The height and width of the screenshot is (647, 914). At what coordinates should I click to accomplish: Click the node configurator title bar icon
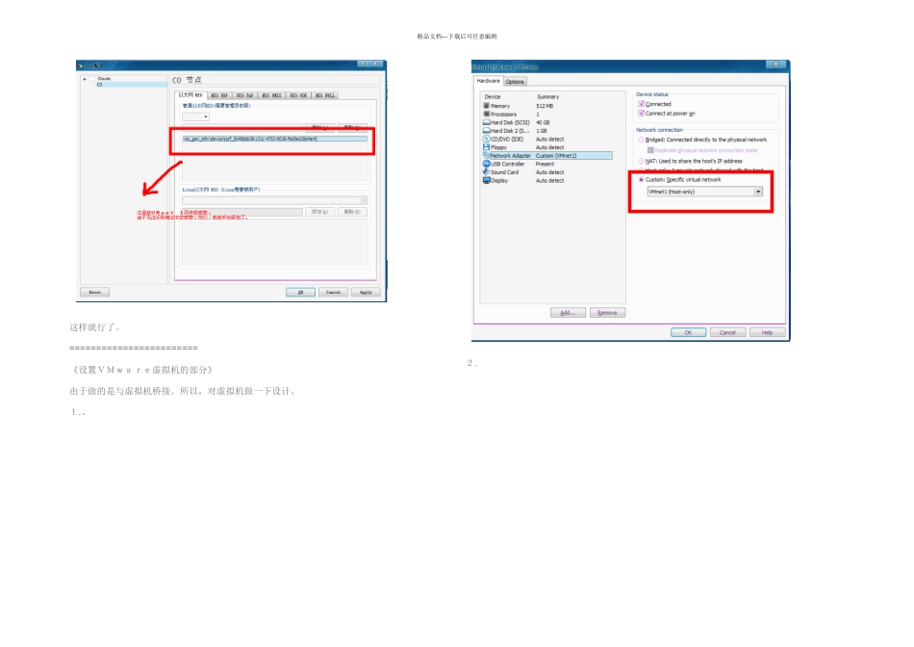click(81, 65)
